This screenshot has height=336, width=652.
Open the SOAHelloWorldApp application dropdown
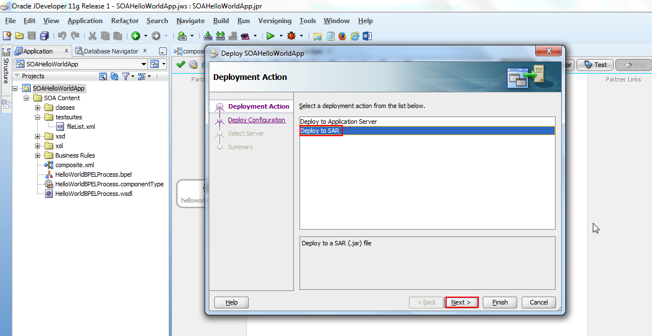coord(143,63)
